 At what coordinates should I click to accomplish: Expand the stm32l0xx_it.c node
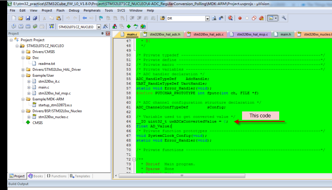click(29, 81)
